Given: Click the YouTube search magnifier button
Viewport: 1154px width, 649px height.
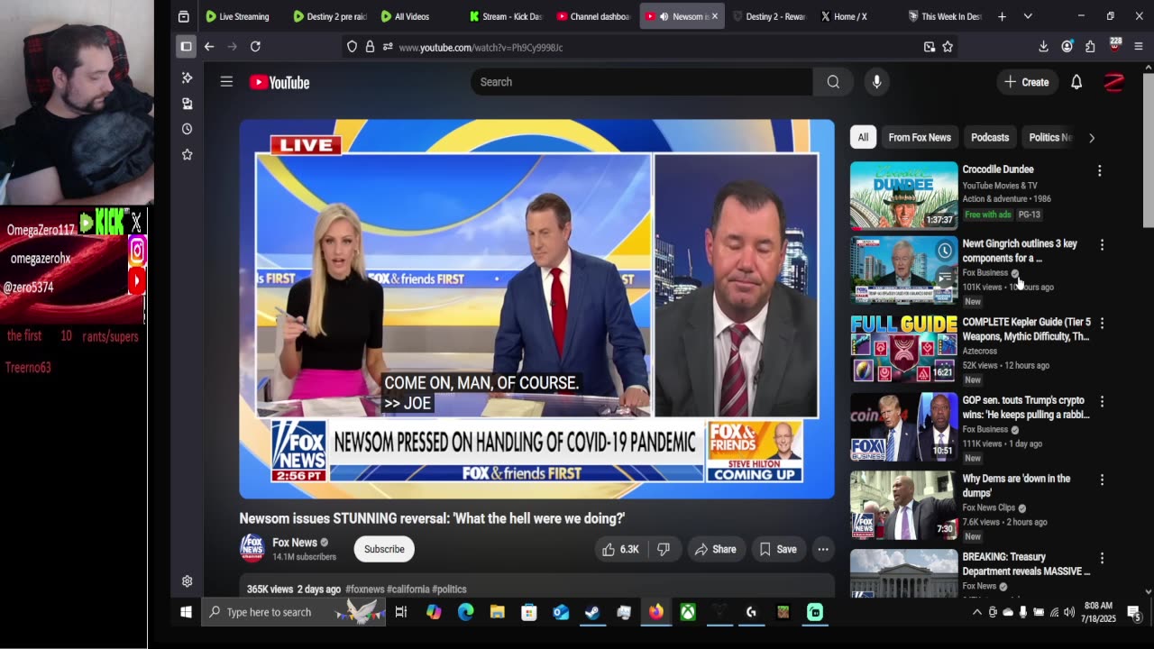Looking at the screenshot, I should pos(833,82).
